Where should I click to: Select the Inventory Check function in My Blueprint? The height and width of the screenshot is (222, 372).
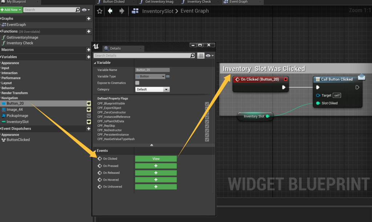[x=20, y=43]
